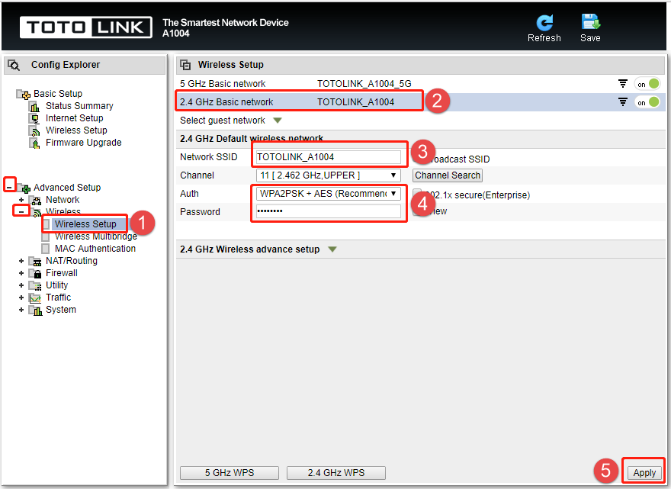Open the Basic Setup folder icon
The width and height of the screenshot is (671, 489).
pos(24,94)
